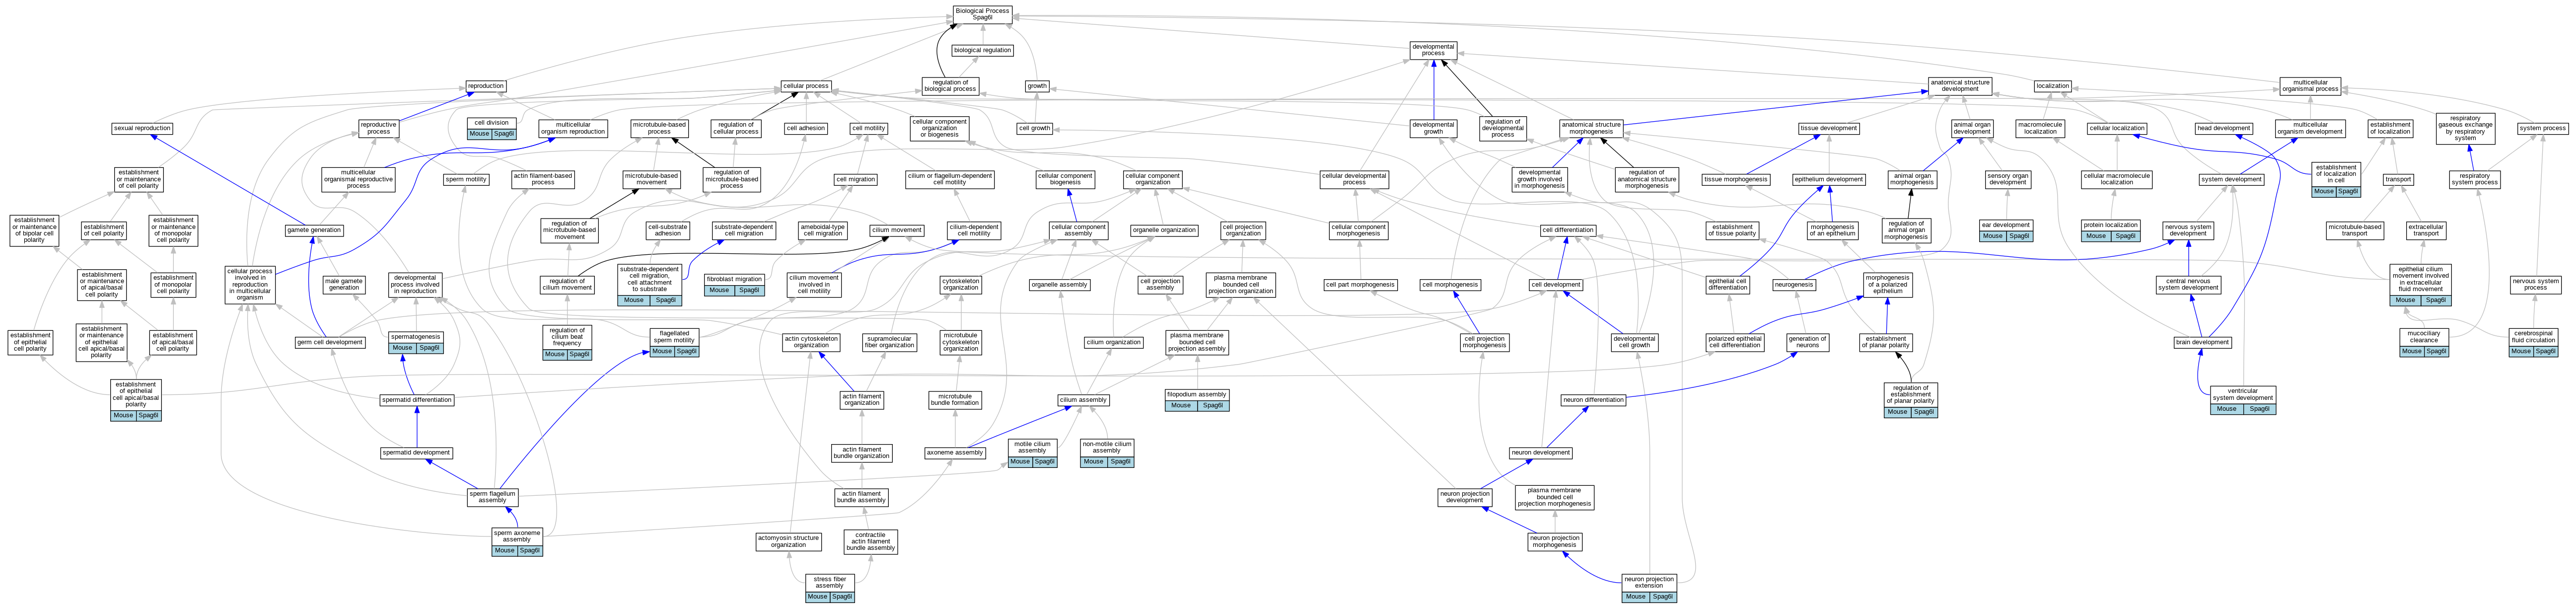Click the 'filopodium assembly' node
Image resolution: width=2576 pixels, height=608 pixels.
click(1197, 400)
